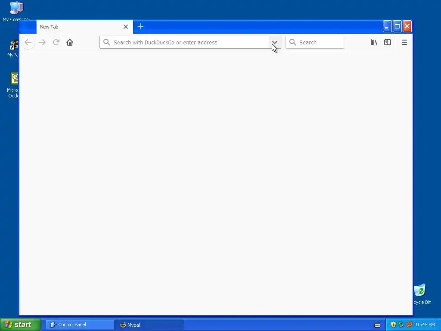Select the Recycle Bin desktop icon
This screenshot has height=331, width=441.
point(422,294)
